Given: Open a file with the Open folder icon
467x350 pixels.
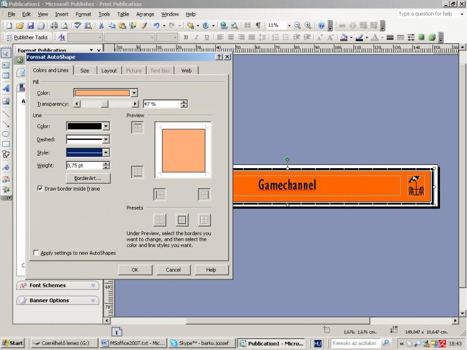Looking at the screenshot, I should point(19,26).
